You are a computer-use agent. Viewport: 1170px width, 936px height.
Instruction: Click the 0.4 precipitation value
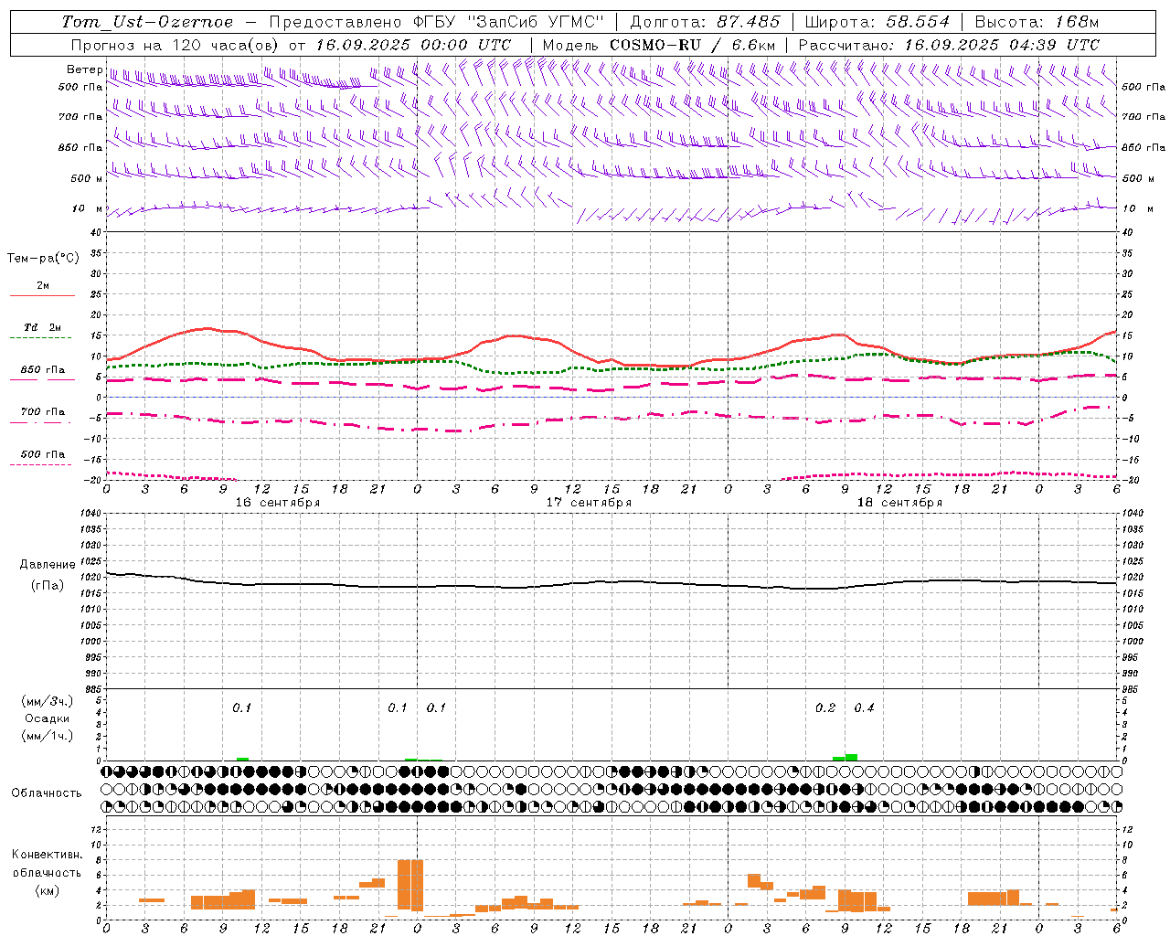click(864, 707)
